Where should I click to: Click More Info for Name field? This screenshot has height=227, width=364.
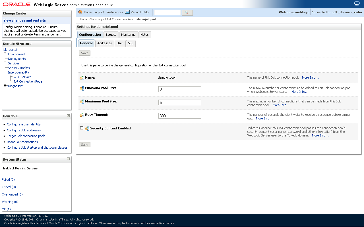tap(310, 77)
